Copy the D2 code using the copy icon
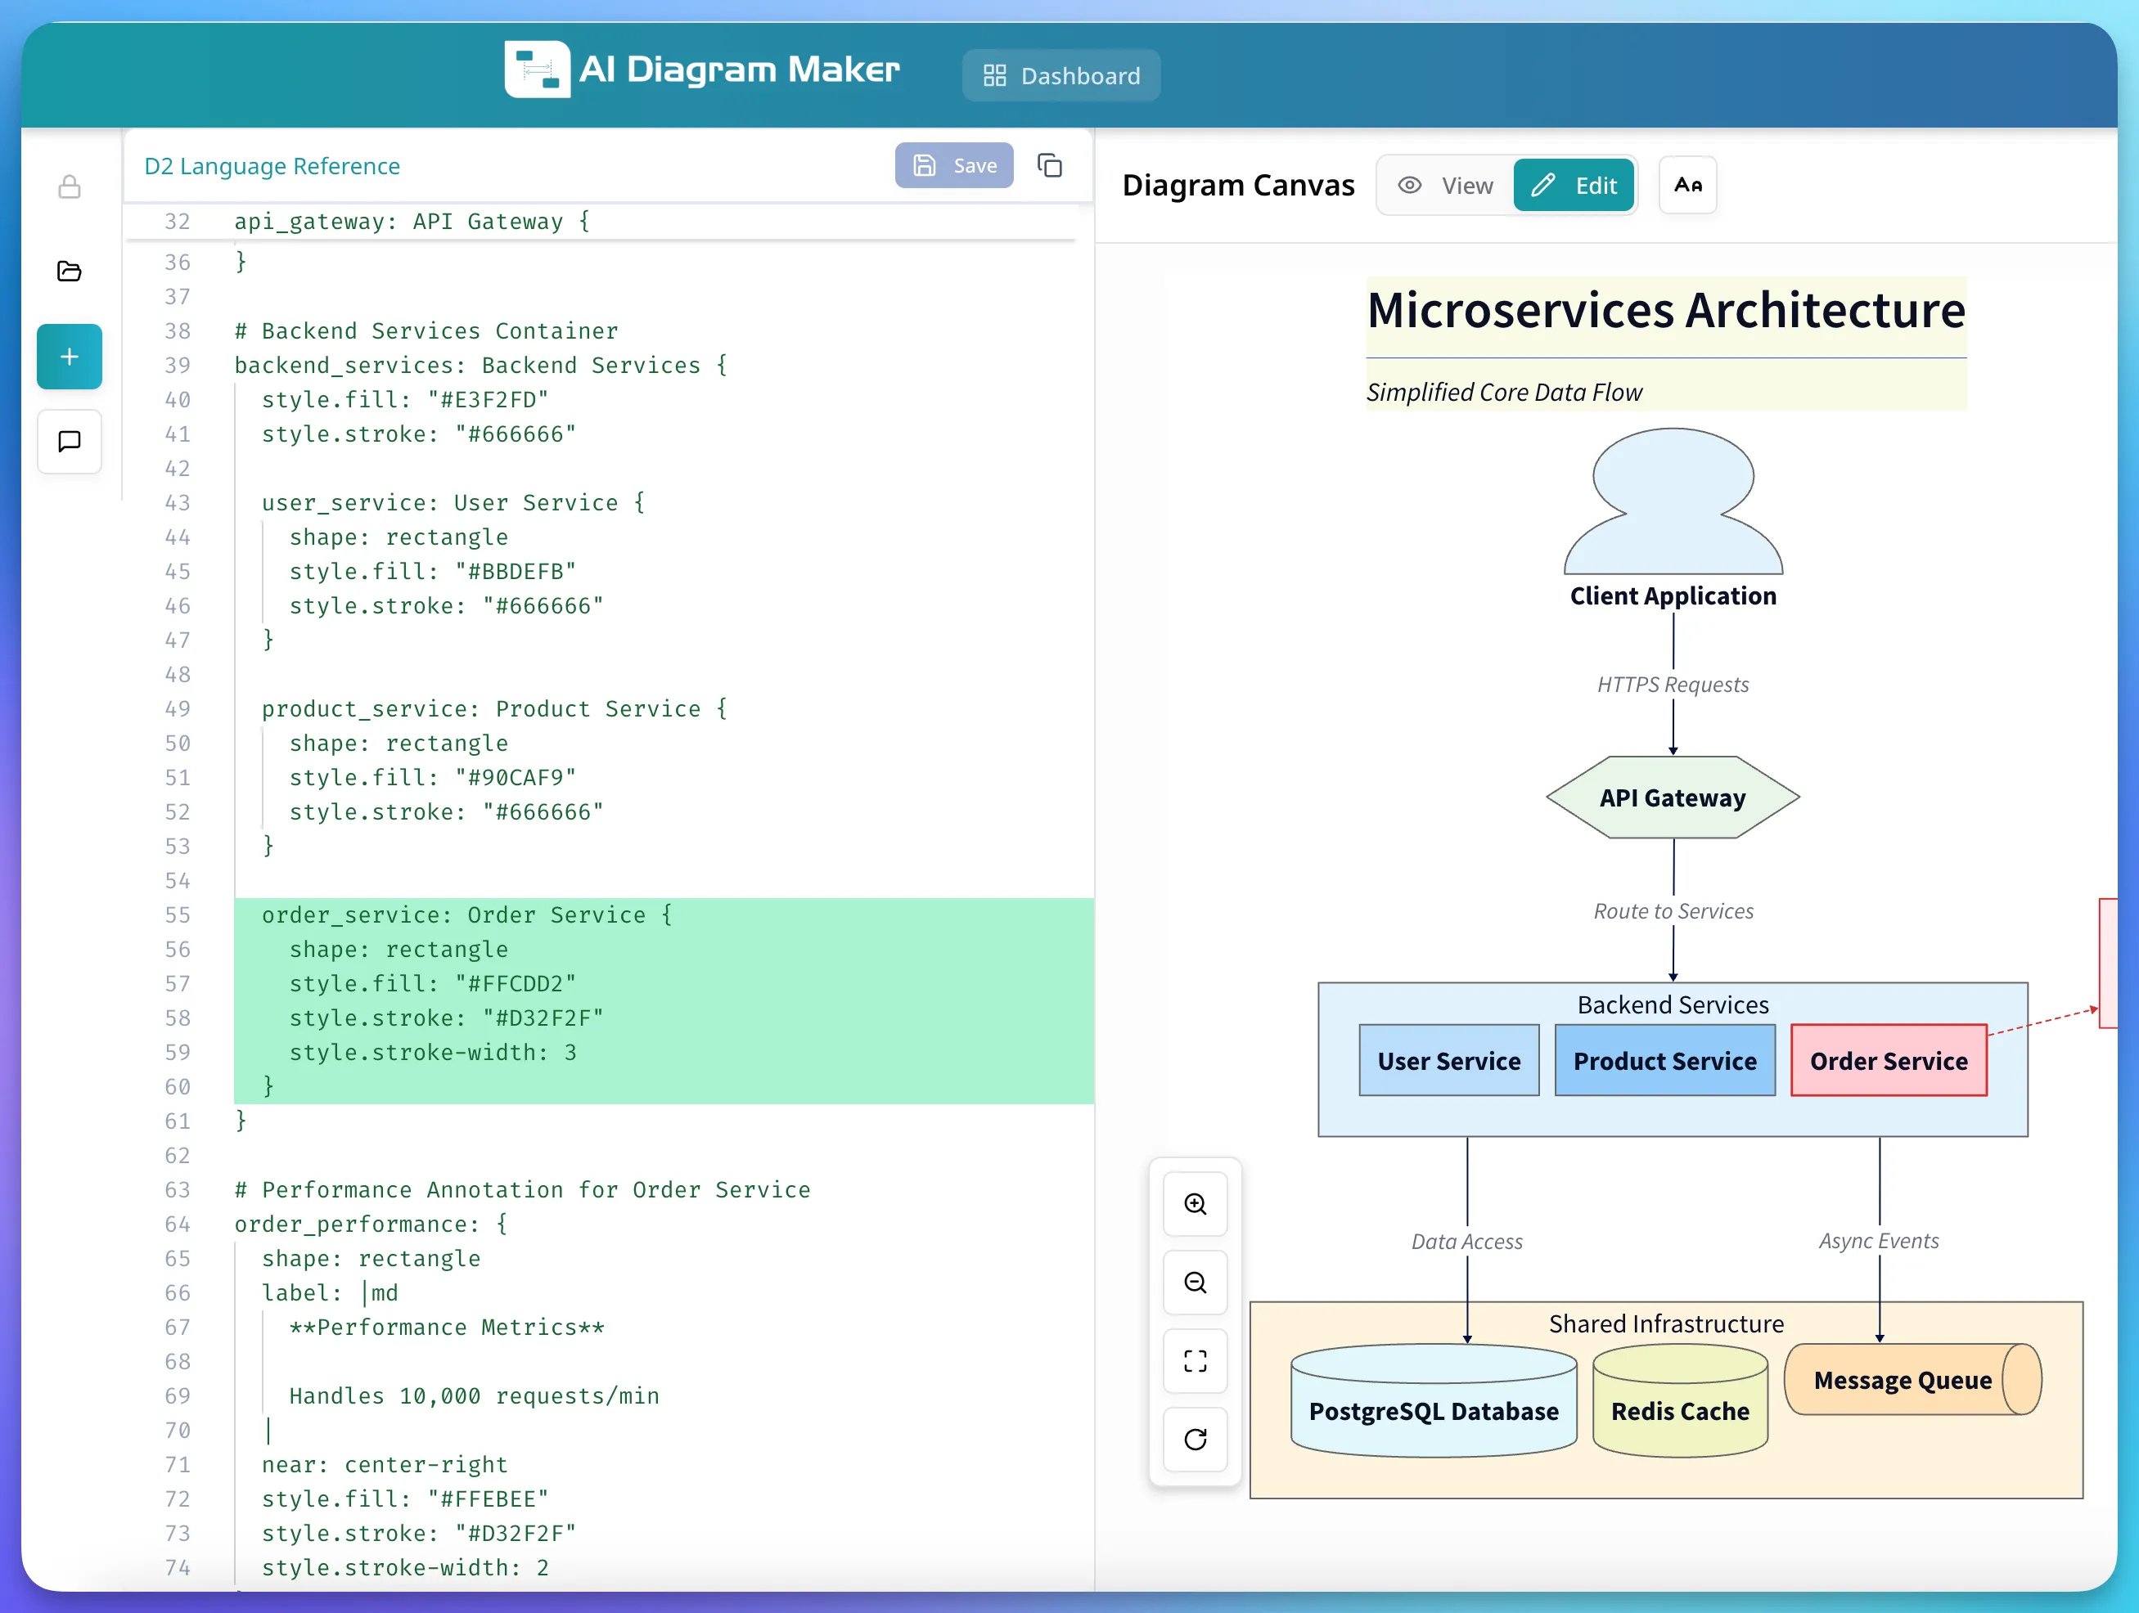This screenshot has width=2139, height=1613. (x=1050, y=165)
